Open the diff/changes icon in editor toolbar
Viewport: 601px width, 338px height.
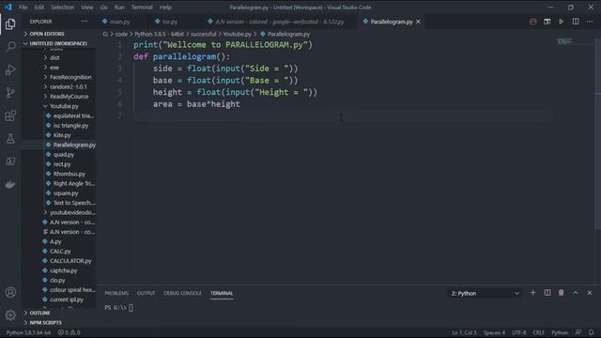[x=547, y=22]
